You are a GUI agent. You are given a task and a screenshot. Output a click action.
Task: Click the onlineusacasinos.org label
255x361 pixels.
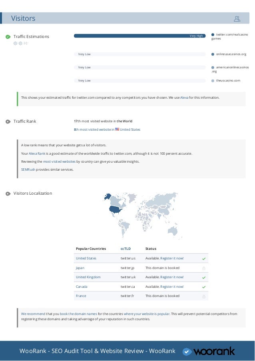coord(231,54)
